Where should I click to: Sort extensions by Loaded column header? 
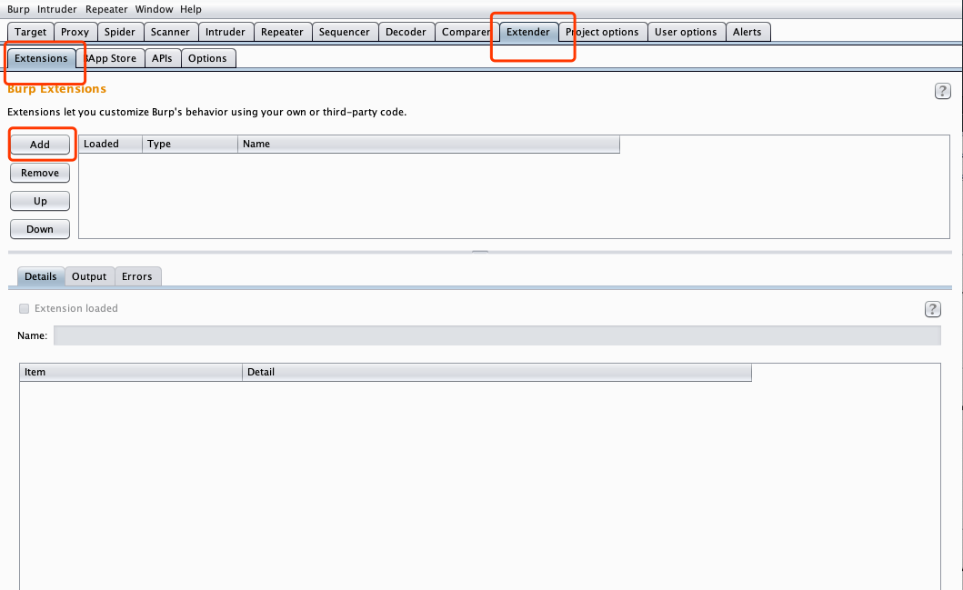pos(111,144)
